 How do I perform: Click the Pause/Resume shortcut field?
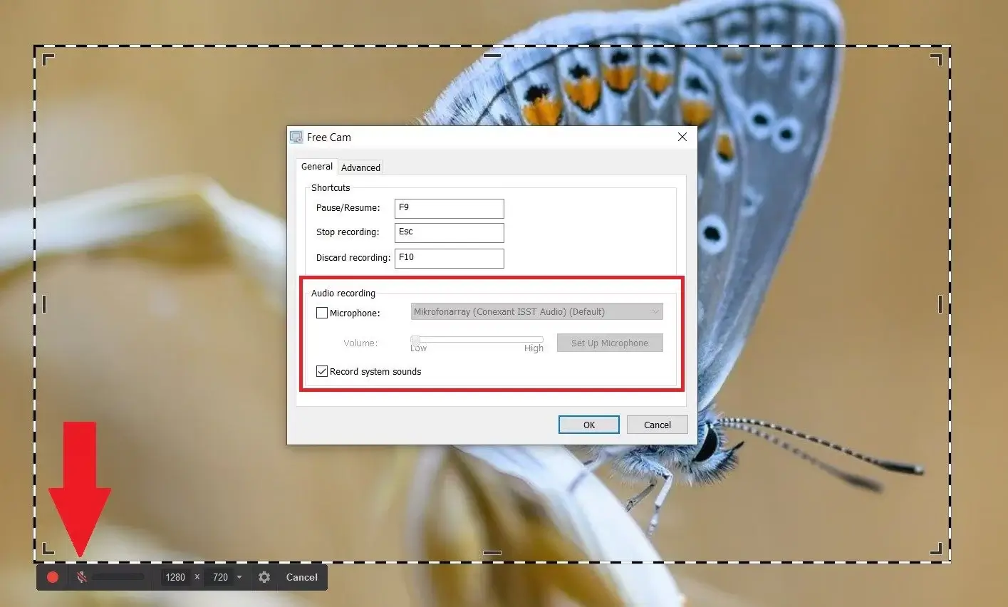(x=449, y=208)
